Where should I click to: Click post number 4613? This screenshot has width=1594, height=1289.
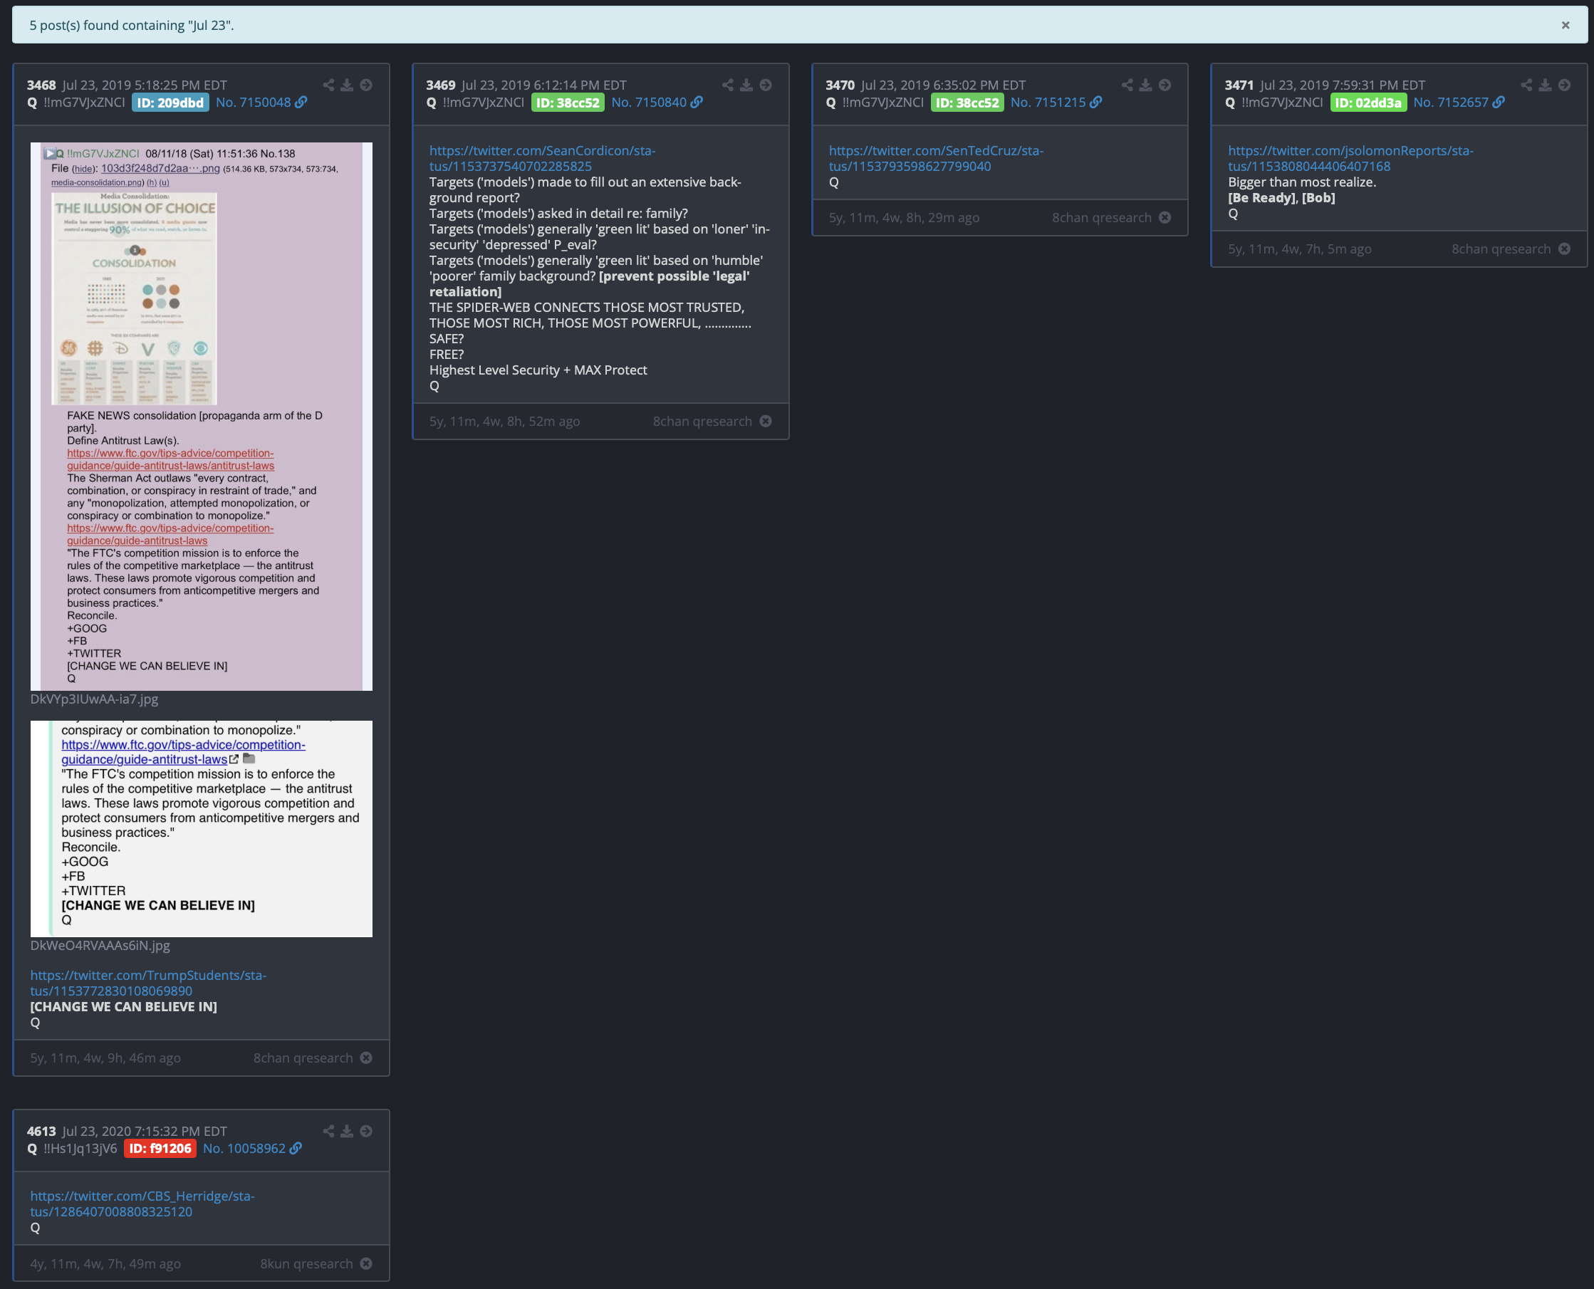click(x=41, y=1132)
